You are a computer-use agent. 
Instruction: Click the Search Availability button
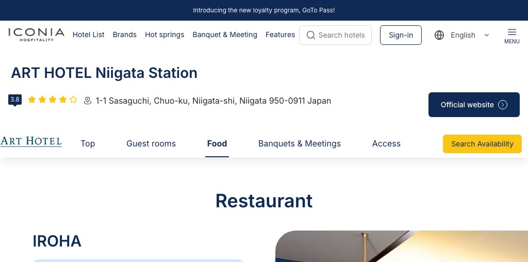[482, 144]
